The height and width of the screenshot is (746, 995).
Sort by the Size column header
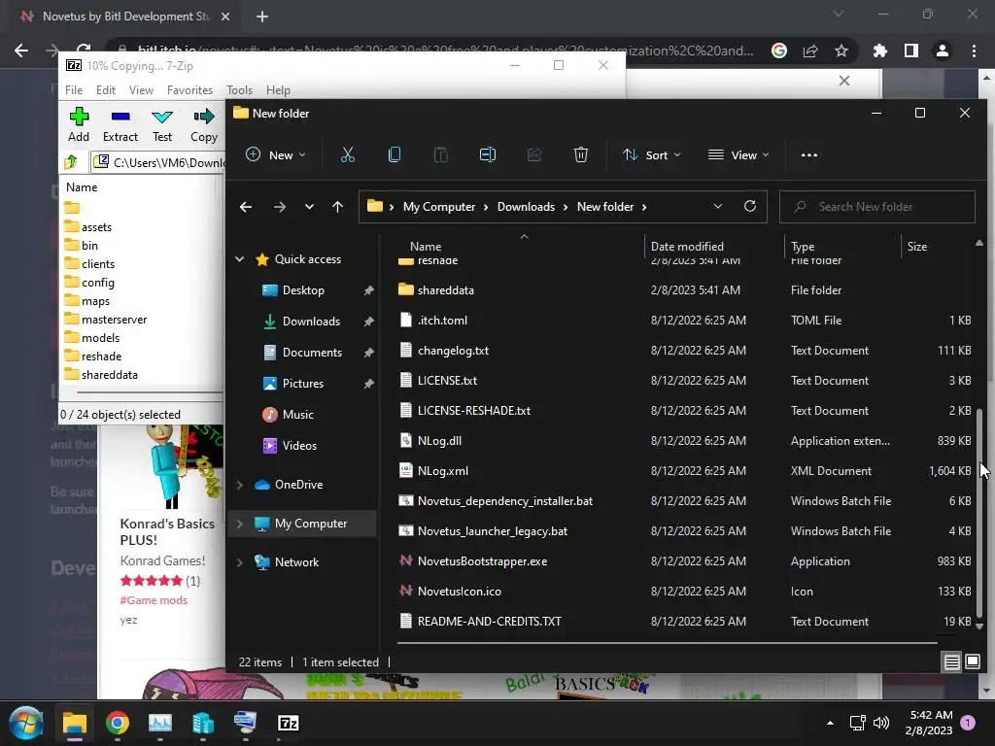(917, 246)
